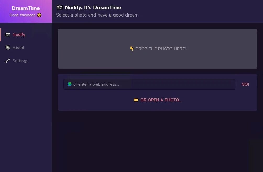263x172 pixels.
Task: Select the Nudify sidebar menu label
Action: [19, 34]
